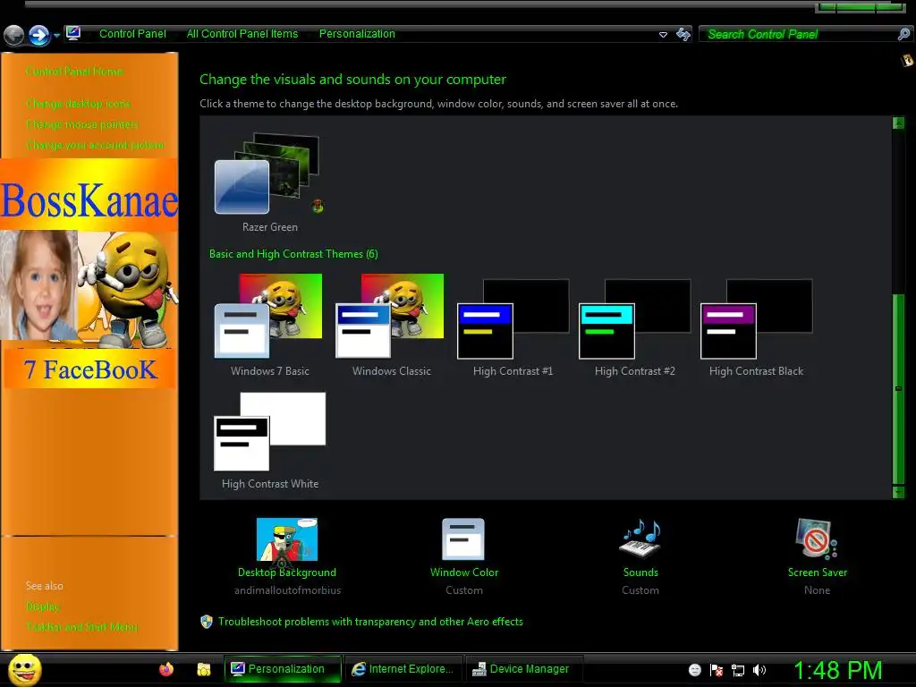Open folder icon pinned on taskbar
The image size is (916, 687).
click(x=203, y=669)
